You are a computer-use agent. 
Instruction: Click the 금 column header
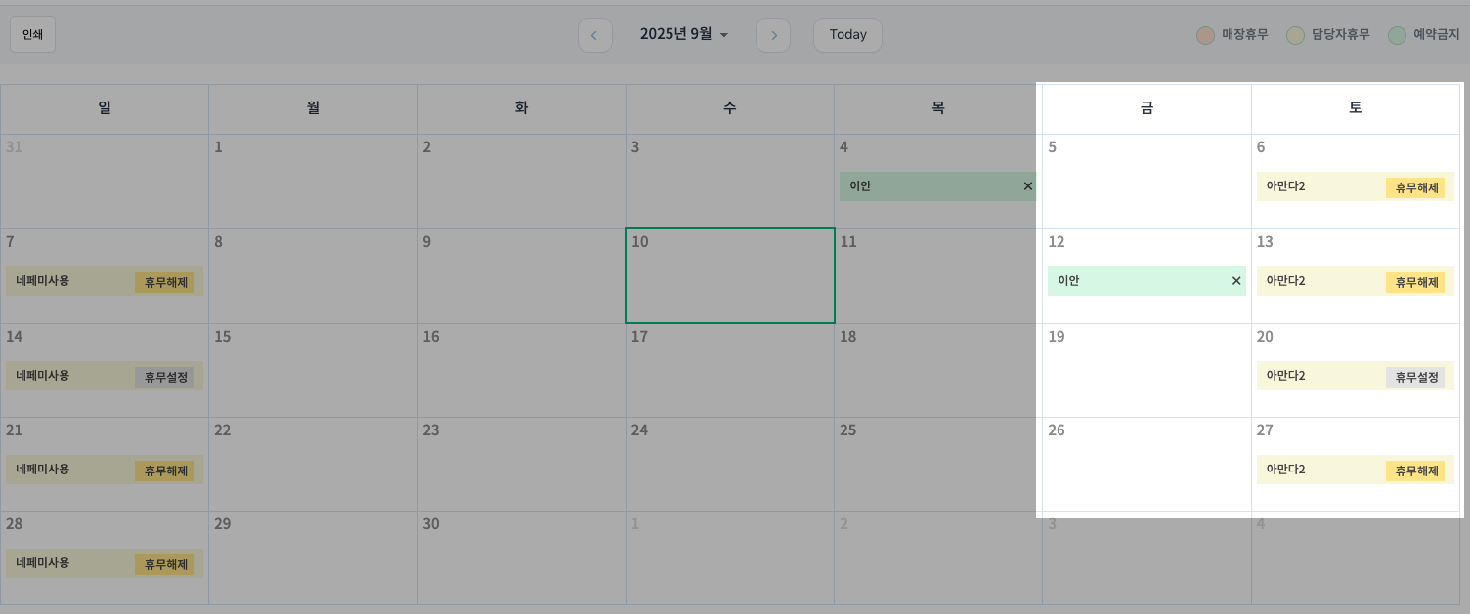(1146, 108)
